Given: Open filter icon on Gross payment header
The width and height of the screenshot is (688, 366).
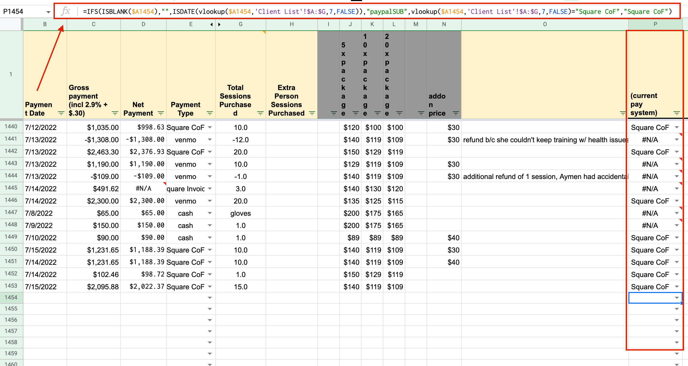Looking at the screenshot, I should click(115, 113).
